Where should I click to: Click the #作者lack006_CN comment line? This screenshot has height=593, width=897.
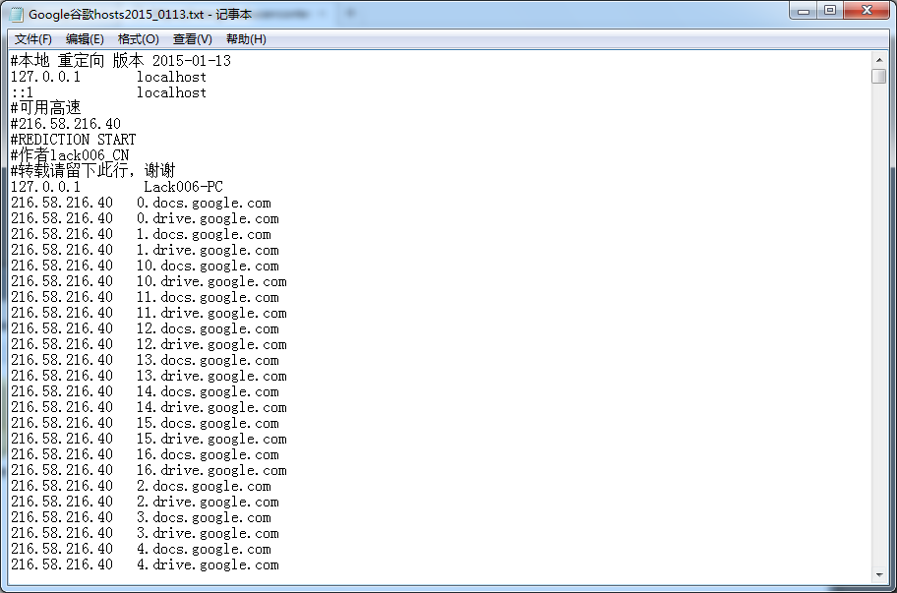point(69,154)
